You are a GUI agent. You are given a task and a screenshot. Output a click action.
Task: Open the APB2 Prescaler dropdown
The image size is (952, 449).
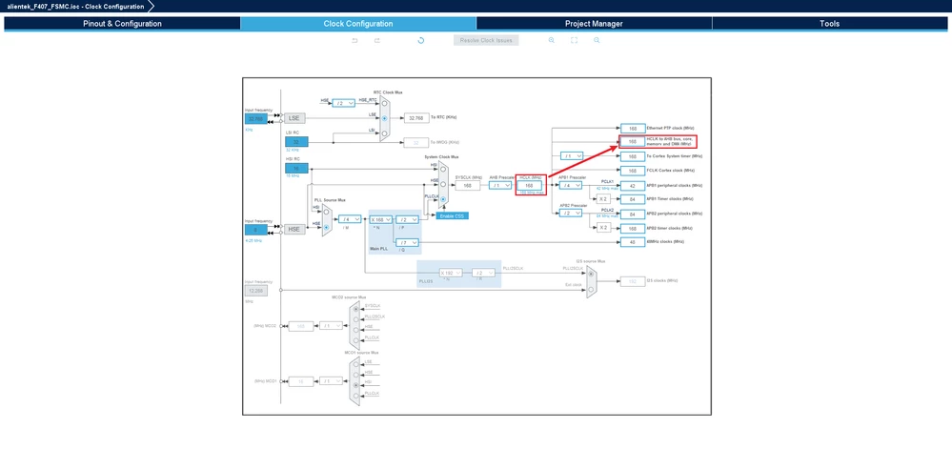pyautogui.click(x=572, y=214)
